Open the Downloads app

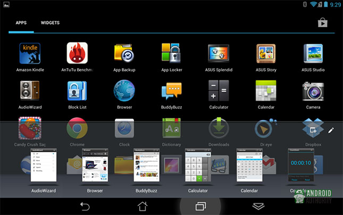(x=219, y=128)
